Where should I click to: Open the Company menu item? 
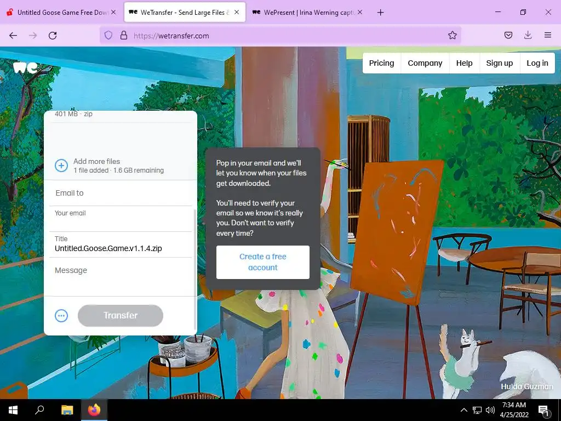click(x=425, y=63)
